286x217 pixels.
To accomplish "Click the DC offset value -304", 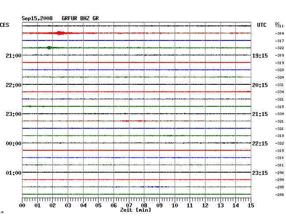I will [279, 33].
